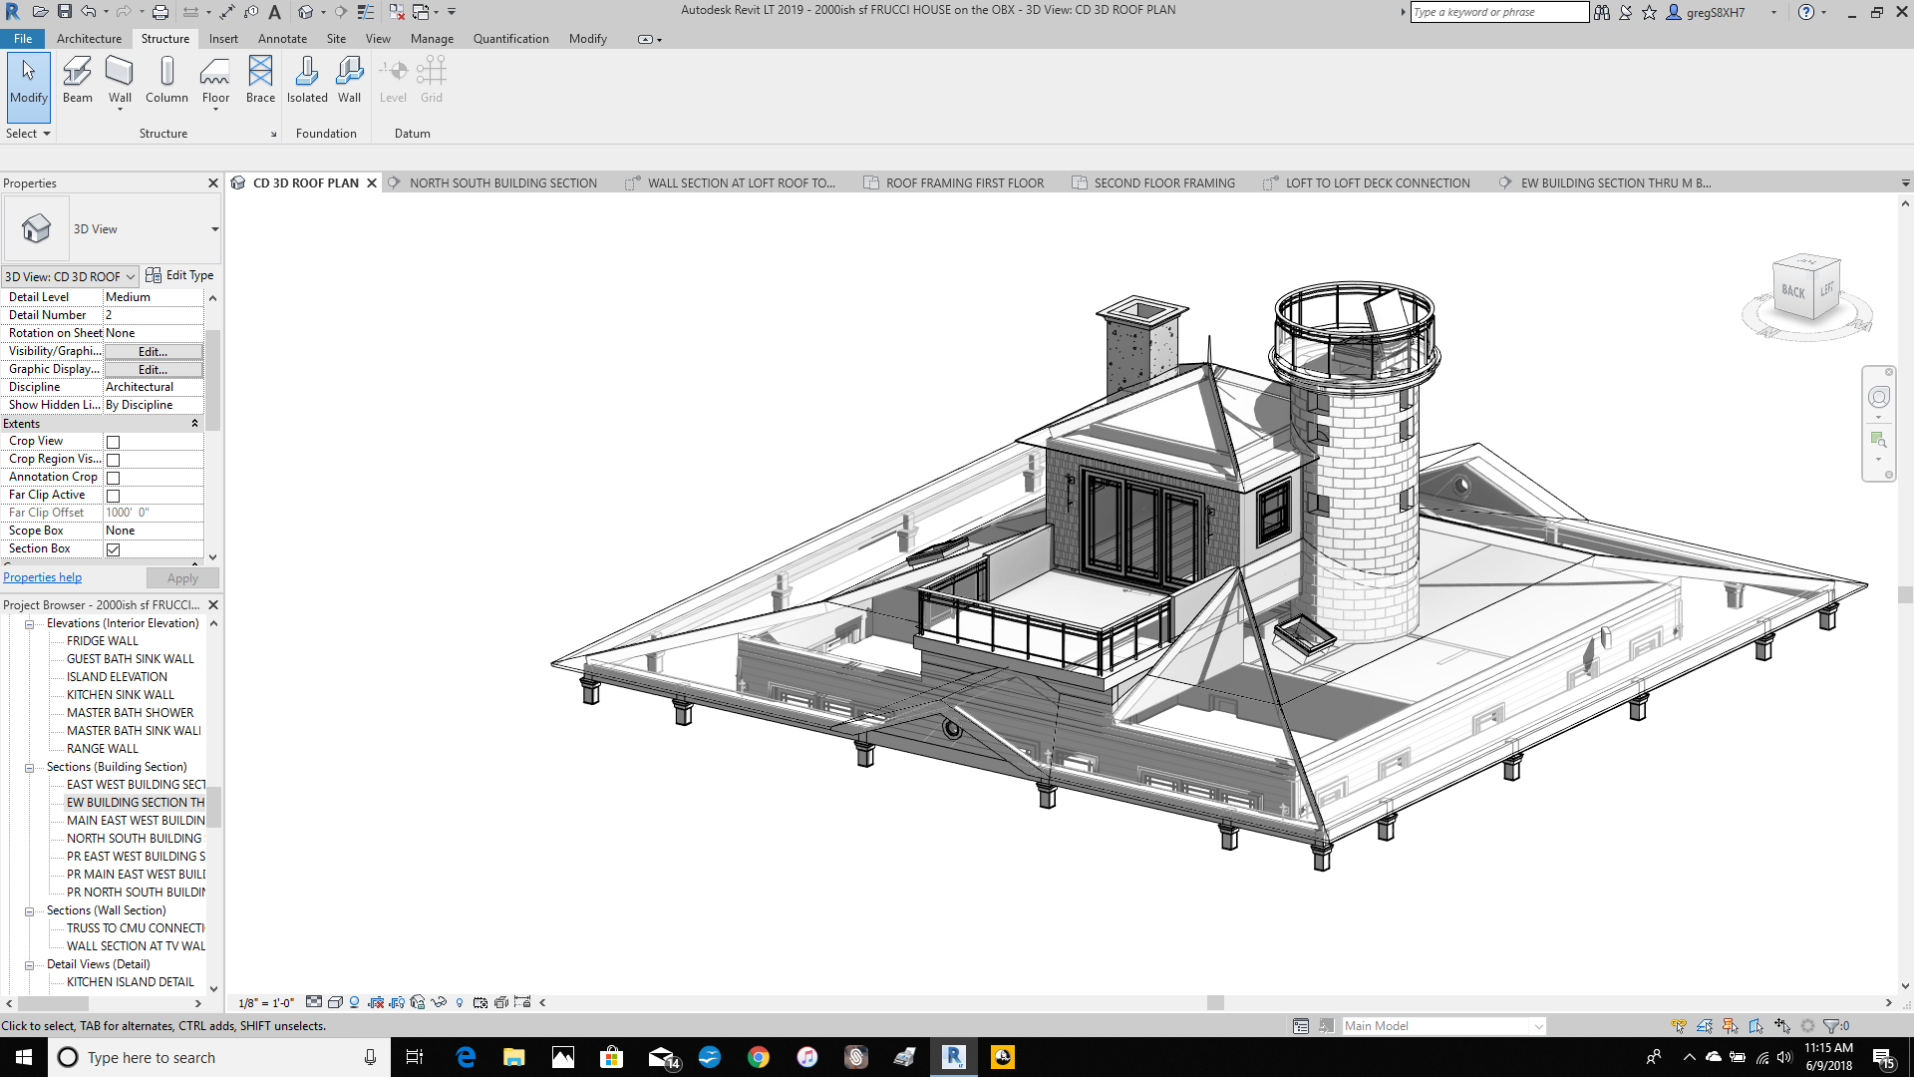Viewport: 1914px width, 1077px height.
Task: Activate the Aligned Dimension tool
Action: coord(227,12)
